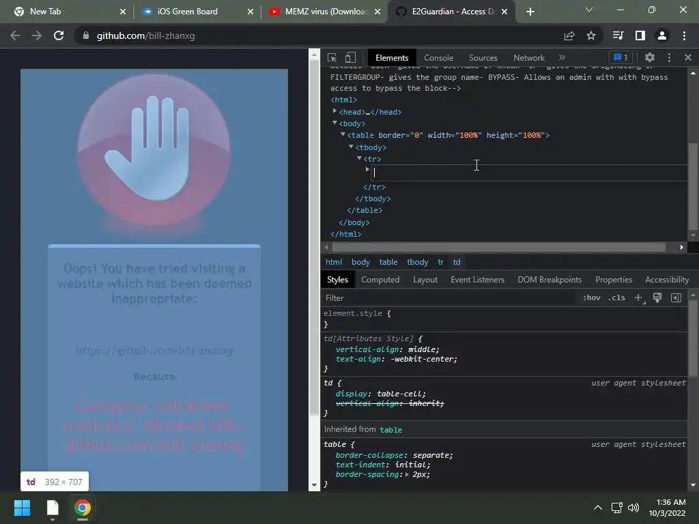This screenshot has width=699, height=524.
Task: Click the closing </tbody> tag line
Action: (373, 199)
